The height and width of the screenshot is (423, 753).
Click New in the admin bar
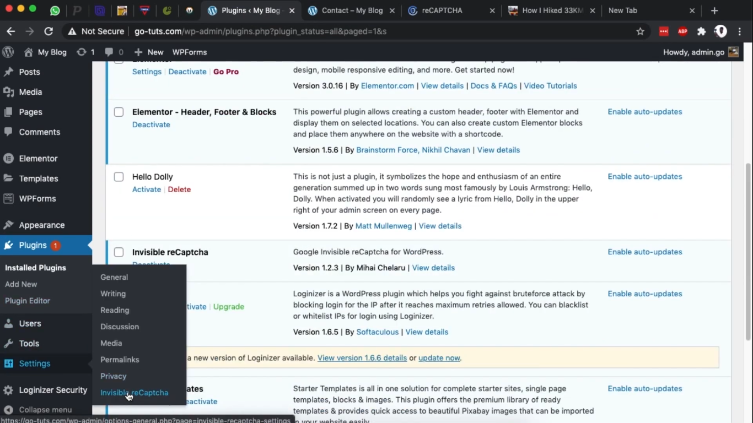point(149,52)
